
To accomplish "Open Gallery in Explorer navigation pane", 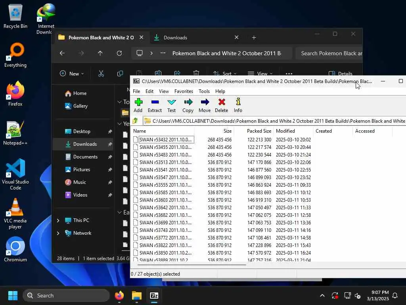I will tap(83, 106).
